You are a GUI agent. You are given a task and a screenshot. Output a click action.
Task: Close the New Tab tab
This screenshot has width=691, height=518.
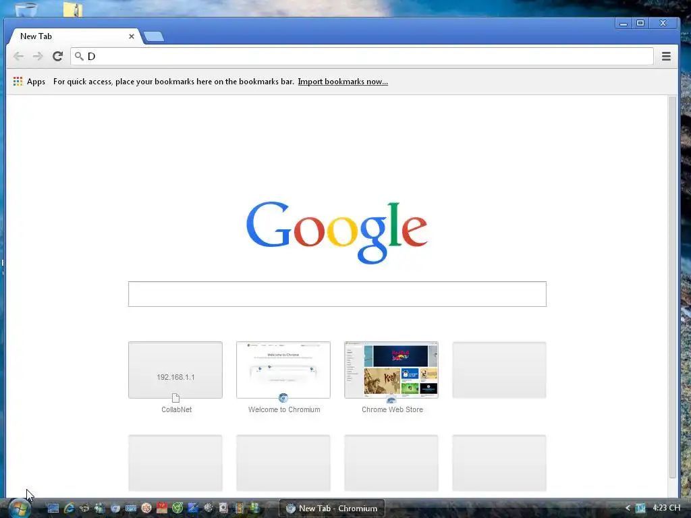132,36
